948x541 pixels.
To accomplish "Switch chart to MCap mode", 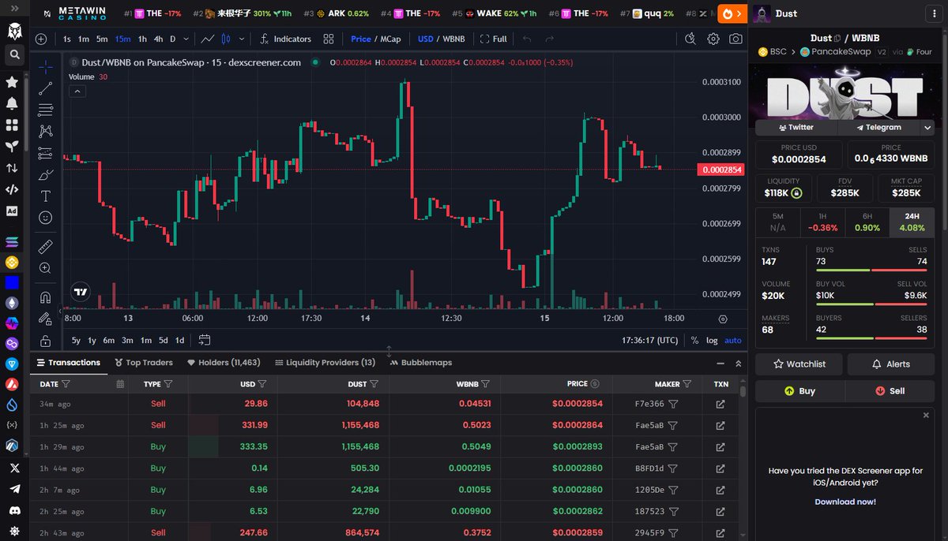I will pyautogui.click(x=390, y=39).
